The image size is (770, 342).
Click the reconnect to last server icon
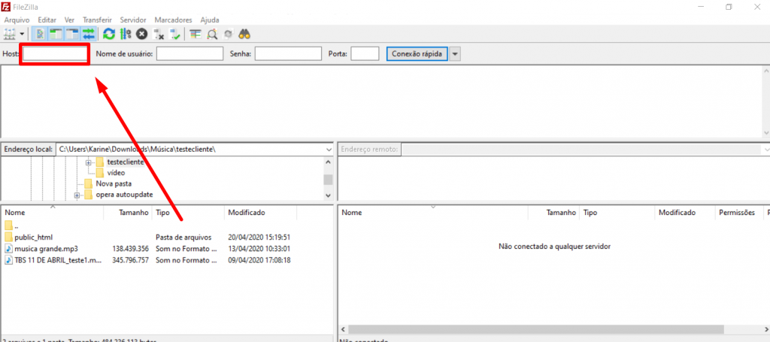pos(175,34)
